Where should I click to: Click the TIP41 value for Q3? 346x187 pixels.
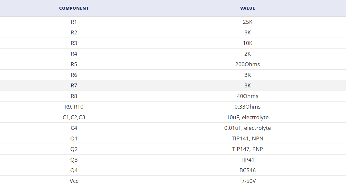[247, 160]
